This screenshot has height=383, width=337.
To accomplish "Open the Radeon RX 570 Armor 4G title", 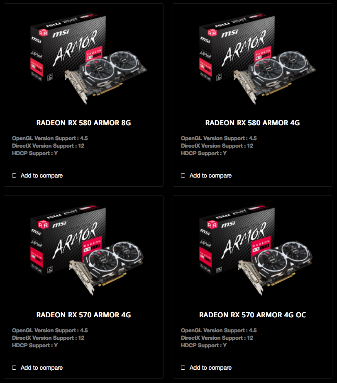I will coord(84,315).
